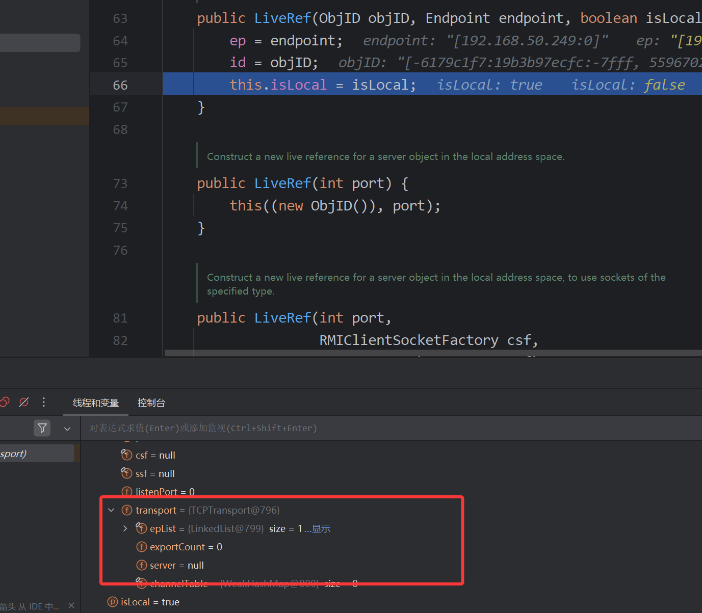
Task: Click the transport field icon
Action: [127, 510]
